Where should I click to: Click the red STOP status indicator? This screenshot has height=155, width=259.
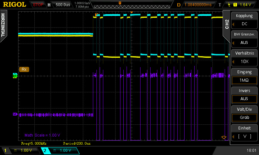(38, 5)
